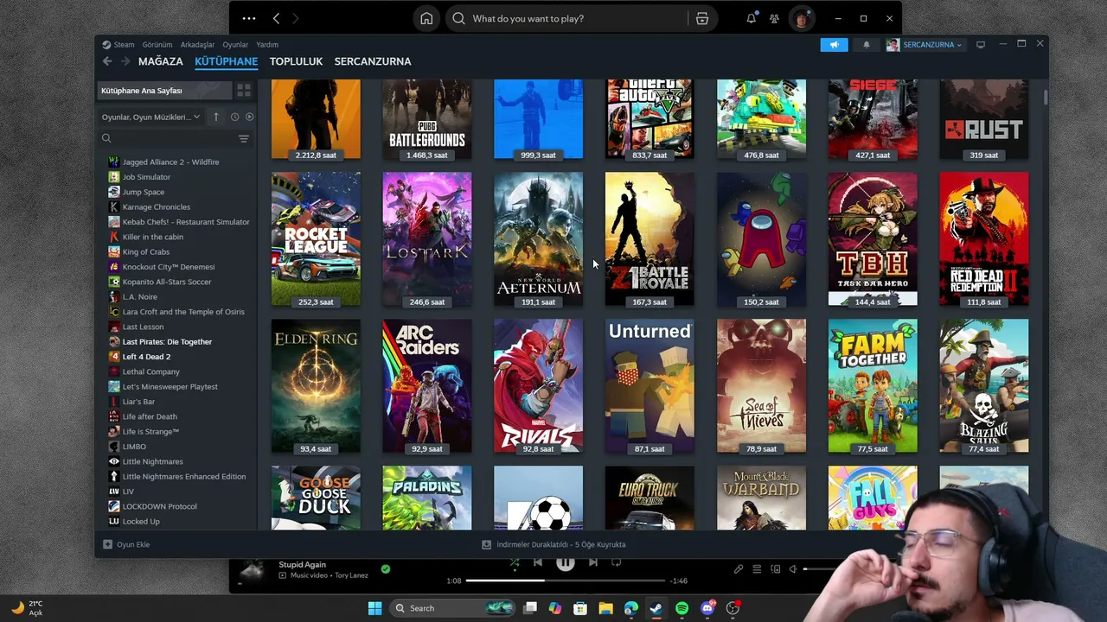Open connect-to-device icon in music player
The width and height of the screenshot is (1107, 622).
click(x=775, y=569)
